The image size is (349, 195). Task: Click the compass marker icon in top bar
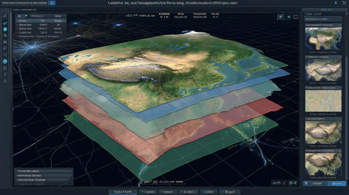(335, 3)
